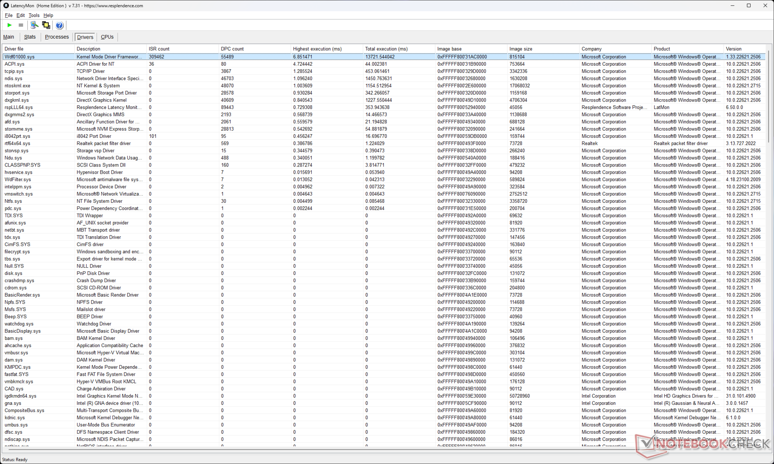Open the options icon with monitor and pen
This screenshot has width=774, height=464.
(x=34, y=25)
